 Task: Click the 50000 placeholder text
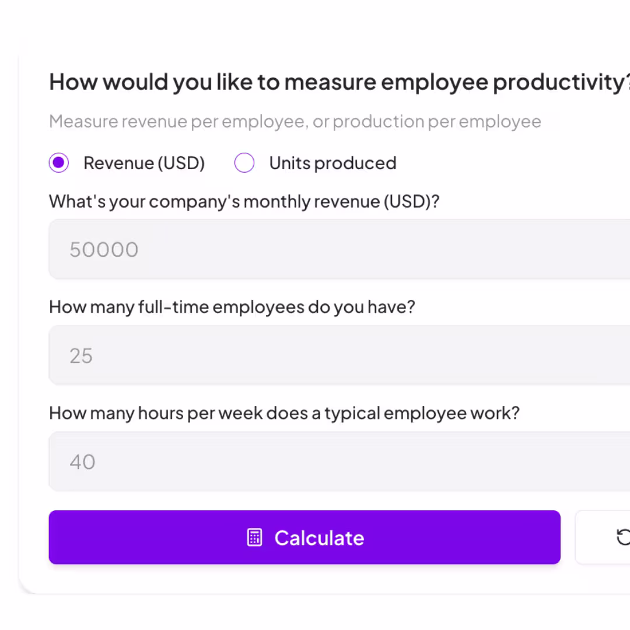[104, 250]
